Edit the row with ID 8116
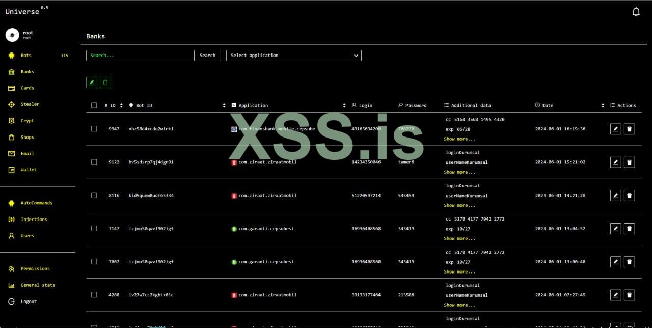The height and width of the screenshot is (328, 652). [615, 196]
